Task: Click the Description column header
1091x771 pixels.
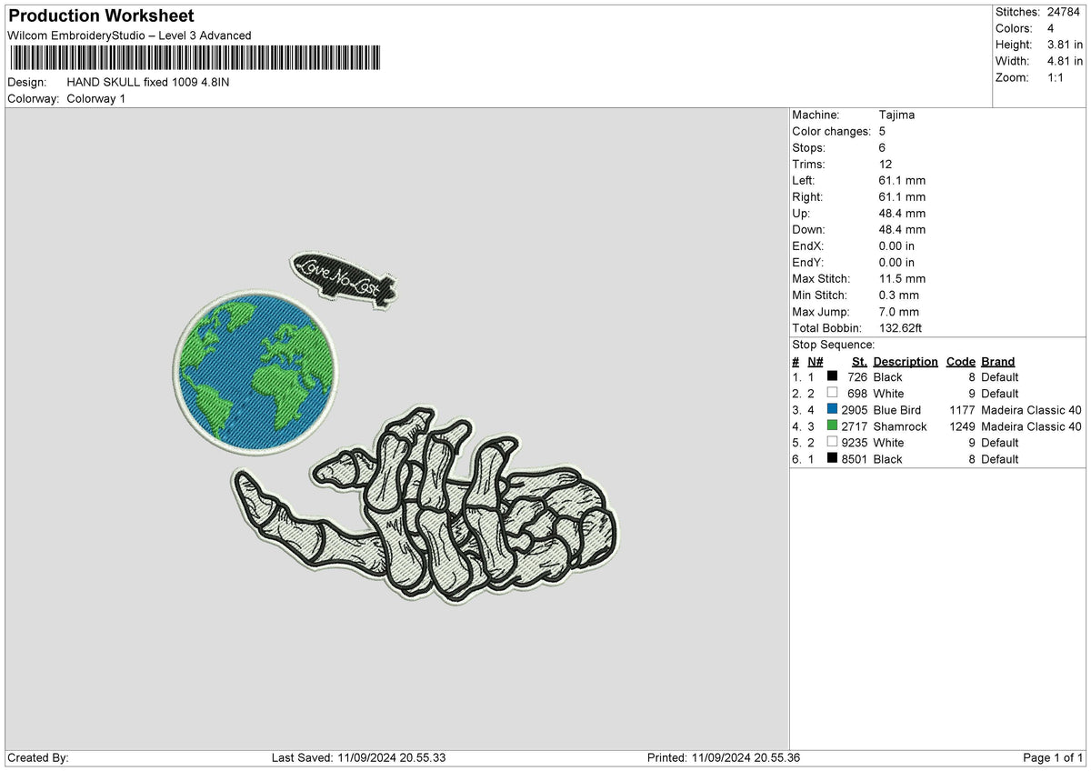Action: point(905,361)
